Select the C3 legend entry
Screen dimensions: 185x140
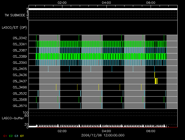click(17, 136)
